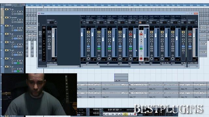Toggle monitor button on solos channel
The image size is (209, 117).
(120, 56)
